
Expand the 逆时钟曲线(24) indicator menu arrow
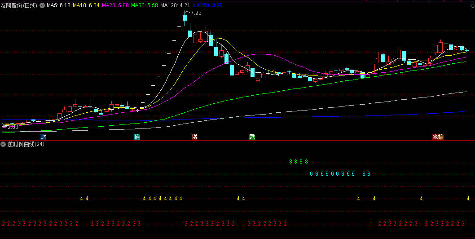coord(4,144)
